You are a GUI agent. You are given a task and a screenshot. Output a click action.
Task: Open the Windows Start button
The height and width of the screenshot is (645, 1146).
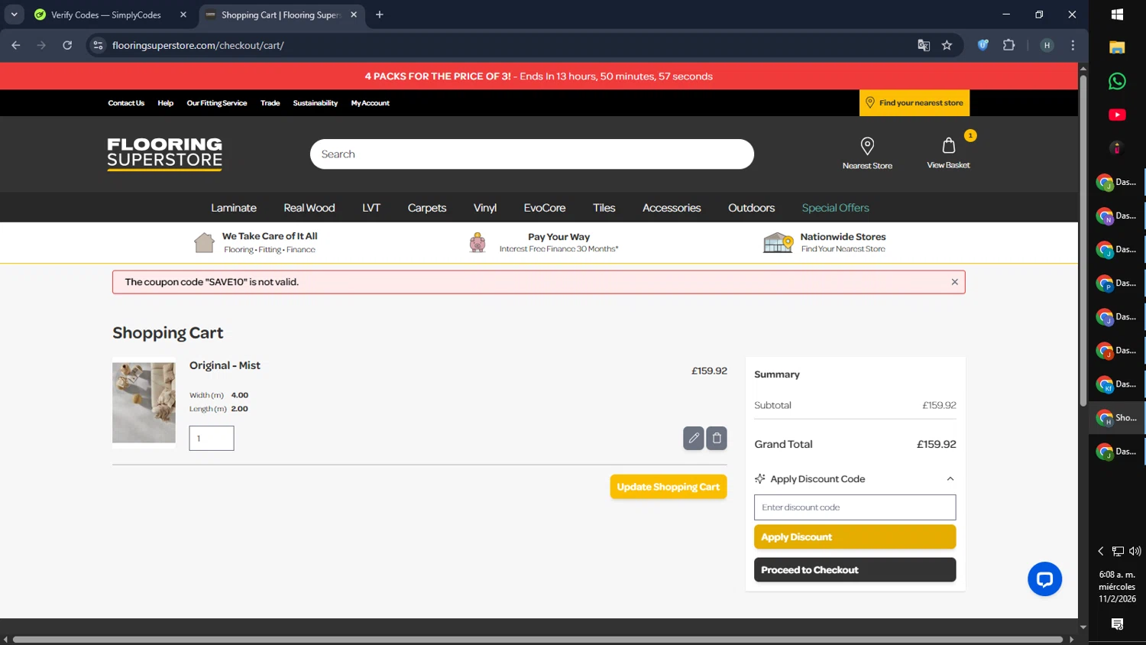pos(1117,15)
